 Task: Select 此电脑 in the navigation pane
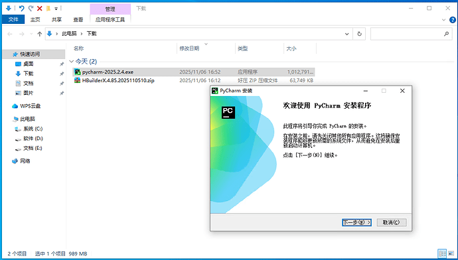point(27,119)
